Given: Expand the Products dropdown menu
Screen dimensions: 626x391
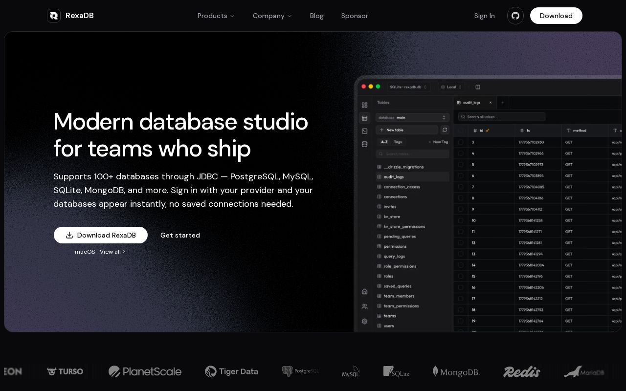Looking at the screenshot, I should coord(216,16).
